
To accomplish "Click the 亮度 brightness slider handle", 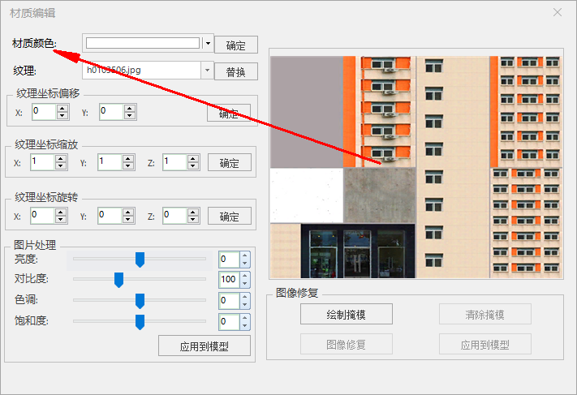I will click(x=140, y=260).
